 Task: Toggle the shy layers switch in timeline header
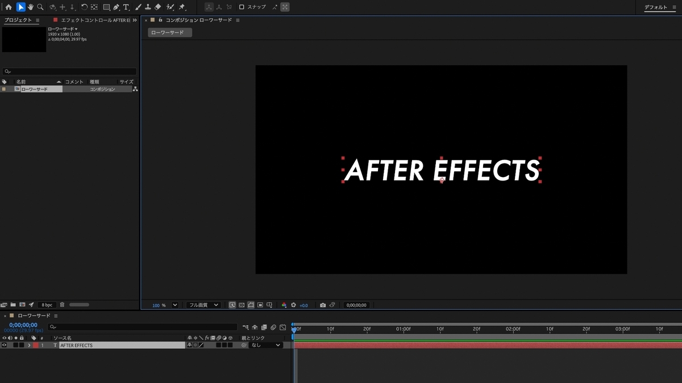click(x=255, y=327)
